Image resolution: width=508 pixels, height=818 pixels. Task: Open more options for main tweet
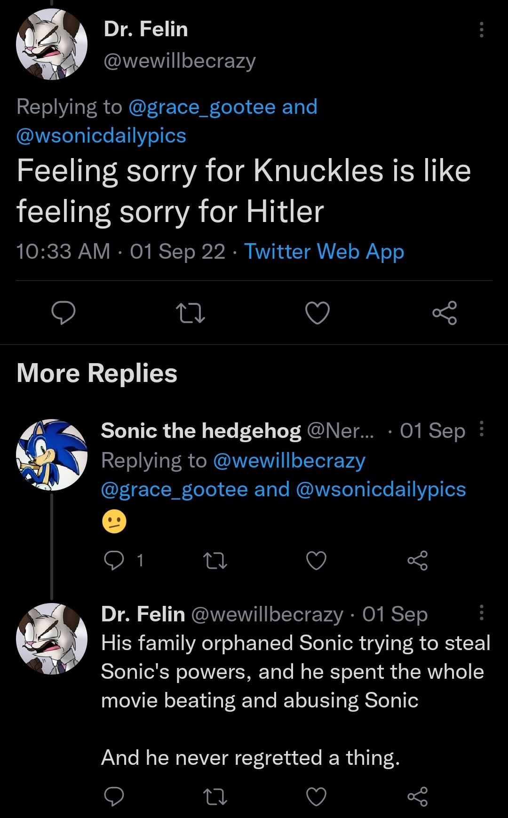click(481, 30)
